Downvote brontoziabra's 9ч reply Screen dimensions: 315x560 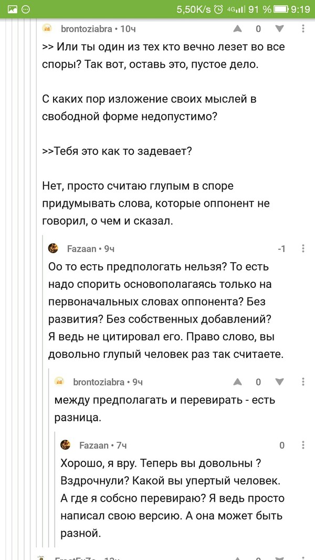(279, 382)
